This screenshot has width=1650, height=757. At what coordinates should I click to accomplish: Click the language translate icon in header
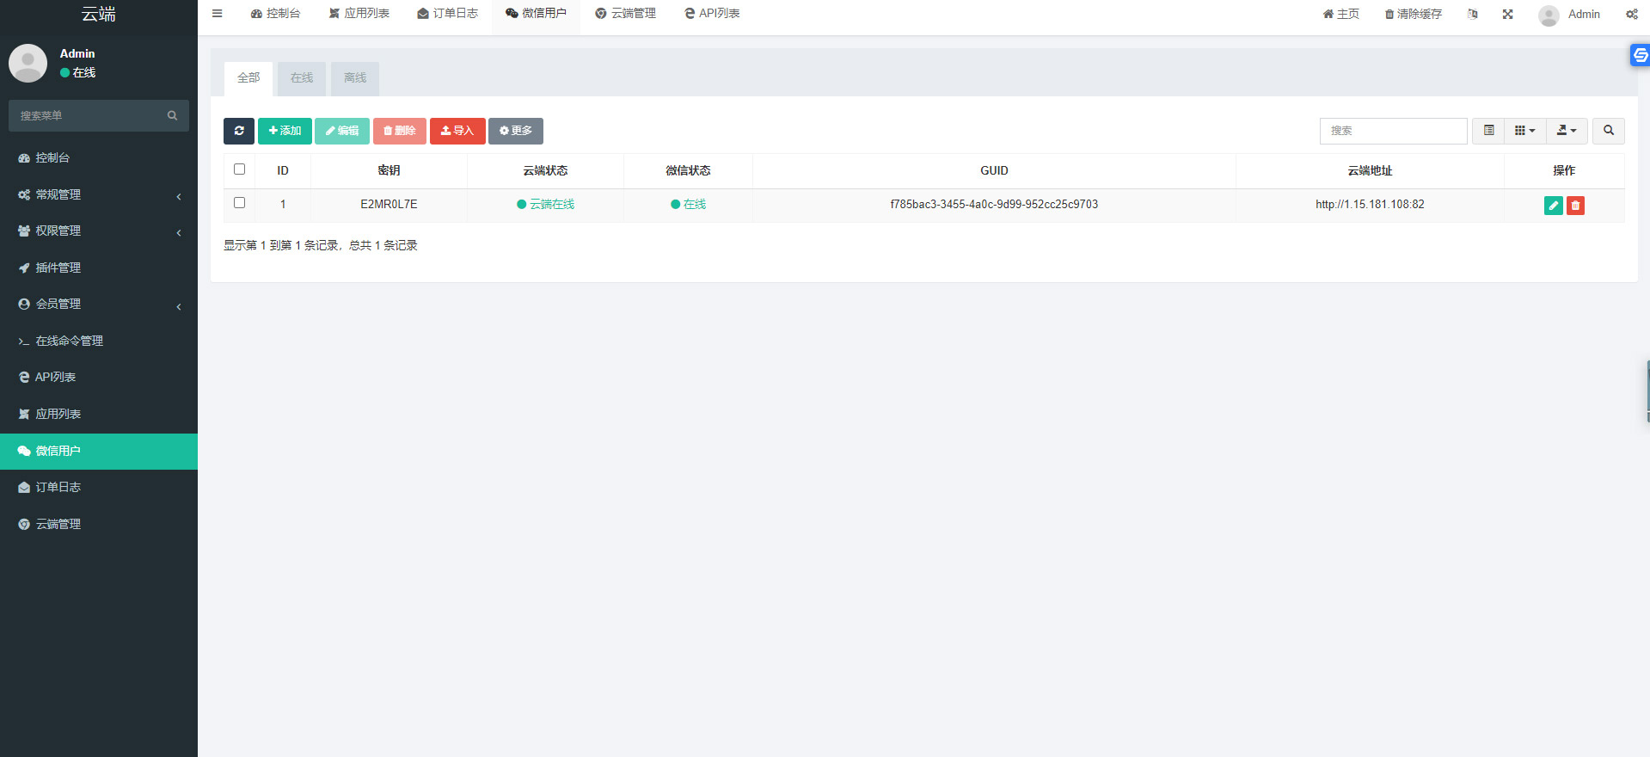click(1472, 14)
